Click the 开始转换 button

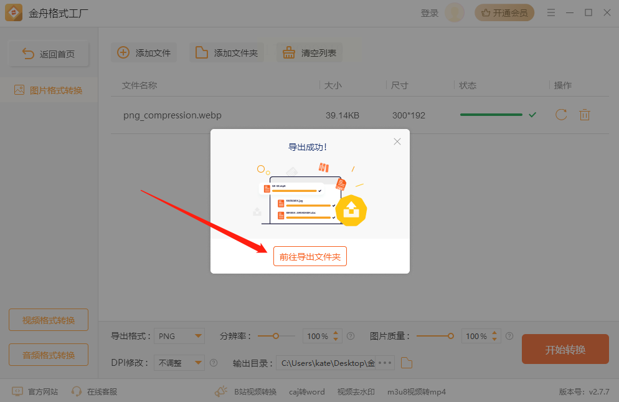[565, 349]
